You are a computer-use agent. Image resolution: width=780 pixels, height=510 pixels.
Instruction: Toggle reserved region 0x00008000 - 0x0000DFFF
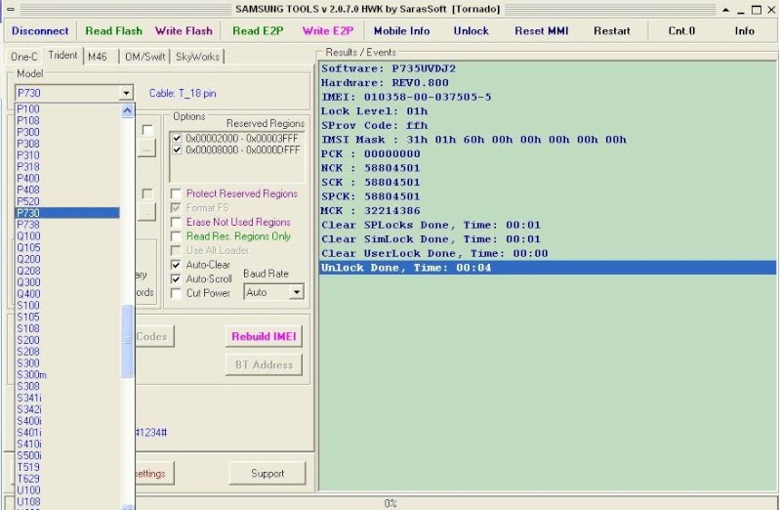click(x=177, y=149)
